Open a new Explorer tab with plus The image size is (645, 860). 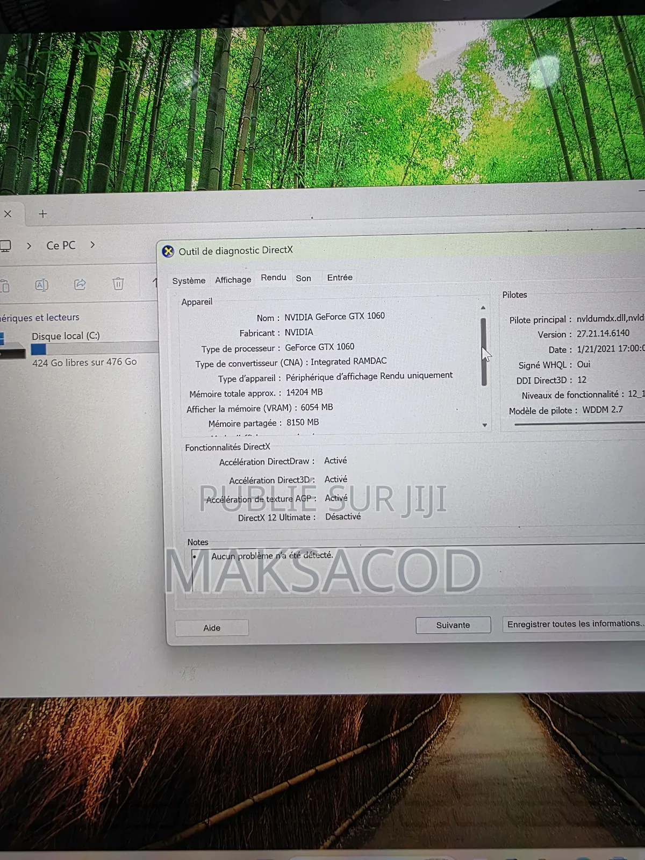coord(43,214)
